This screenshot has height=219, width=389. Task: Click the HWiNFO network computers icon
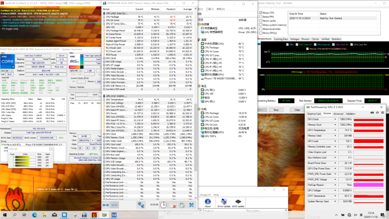(x=141, y=205)
